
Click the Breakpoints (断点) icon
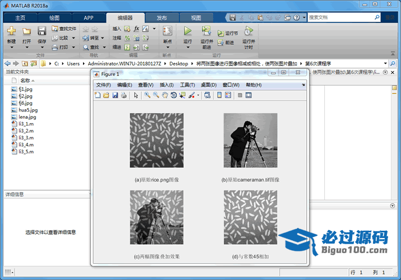coord(167,31)
